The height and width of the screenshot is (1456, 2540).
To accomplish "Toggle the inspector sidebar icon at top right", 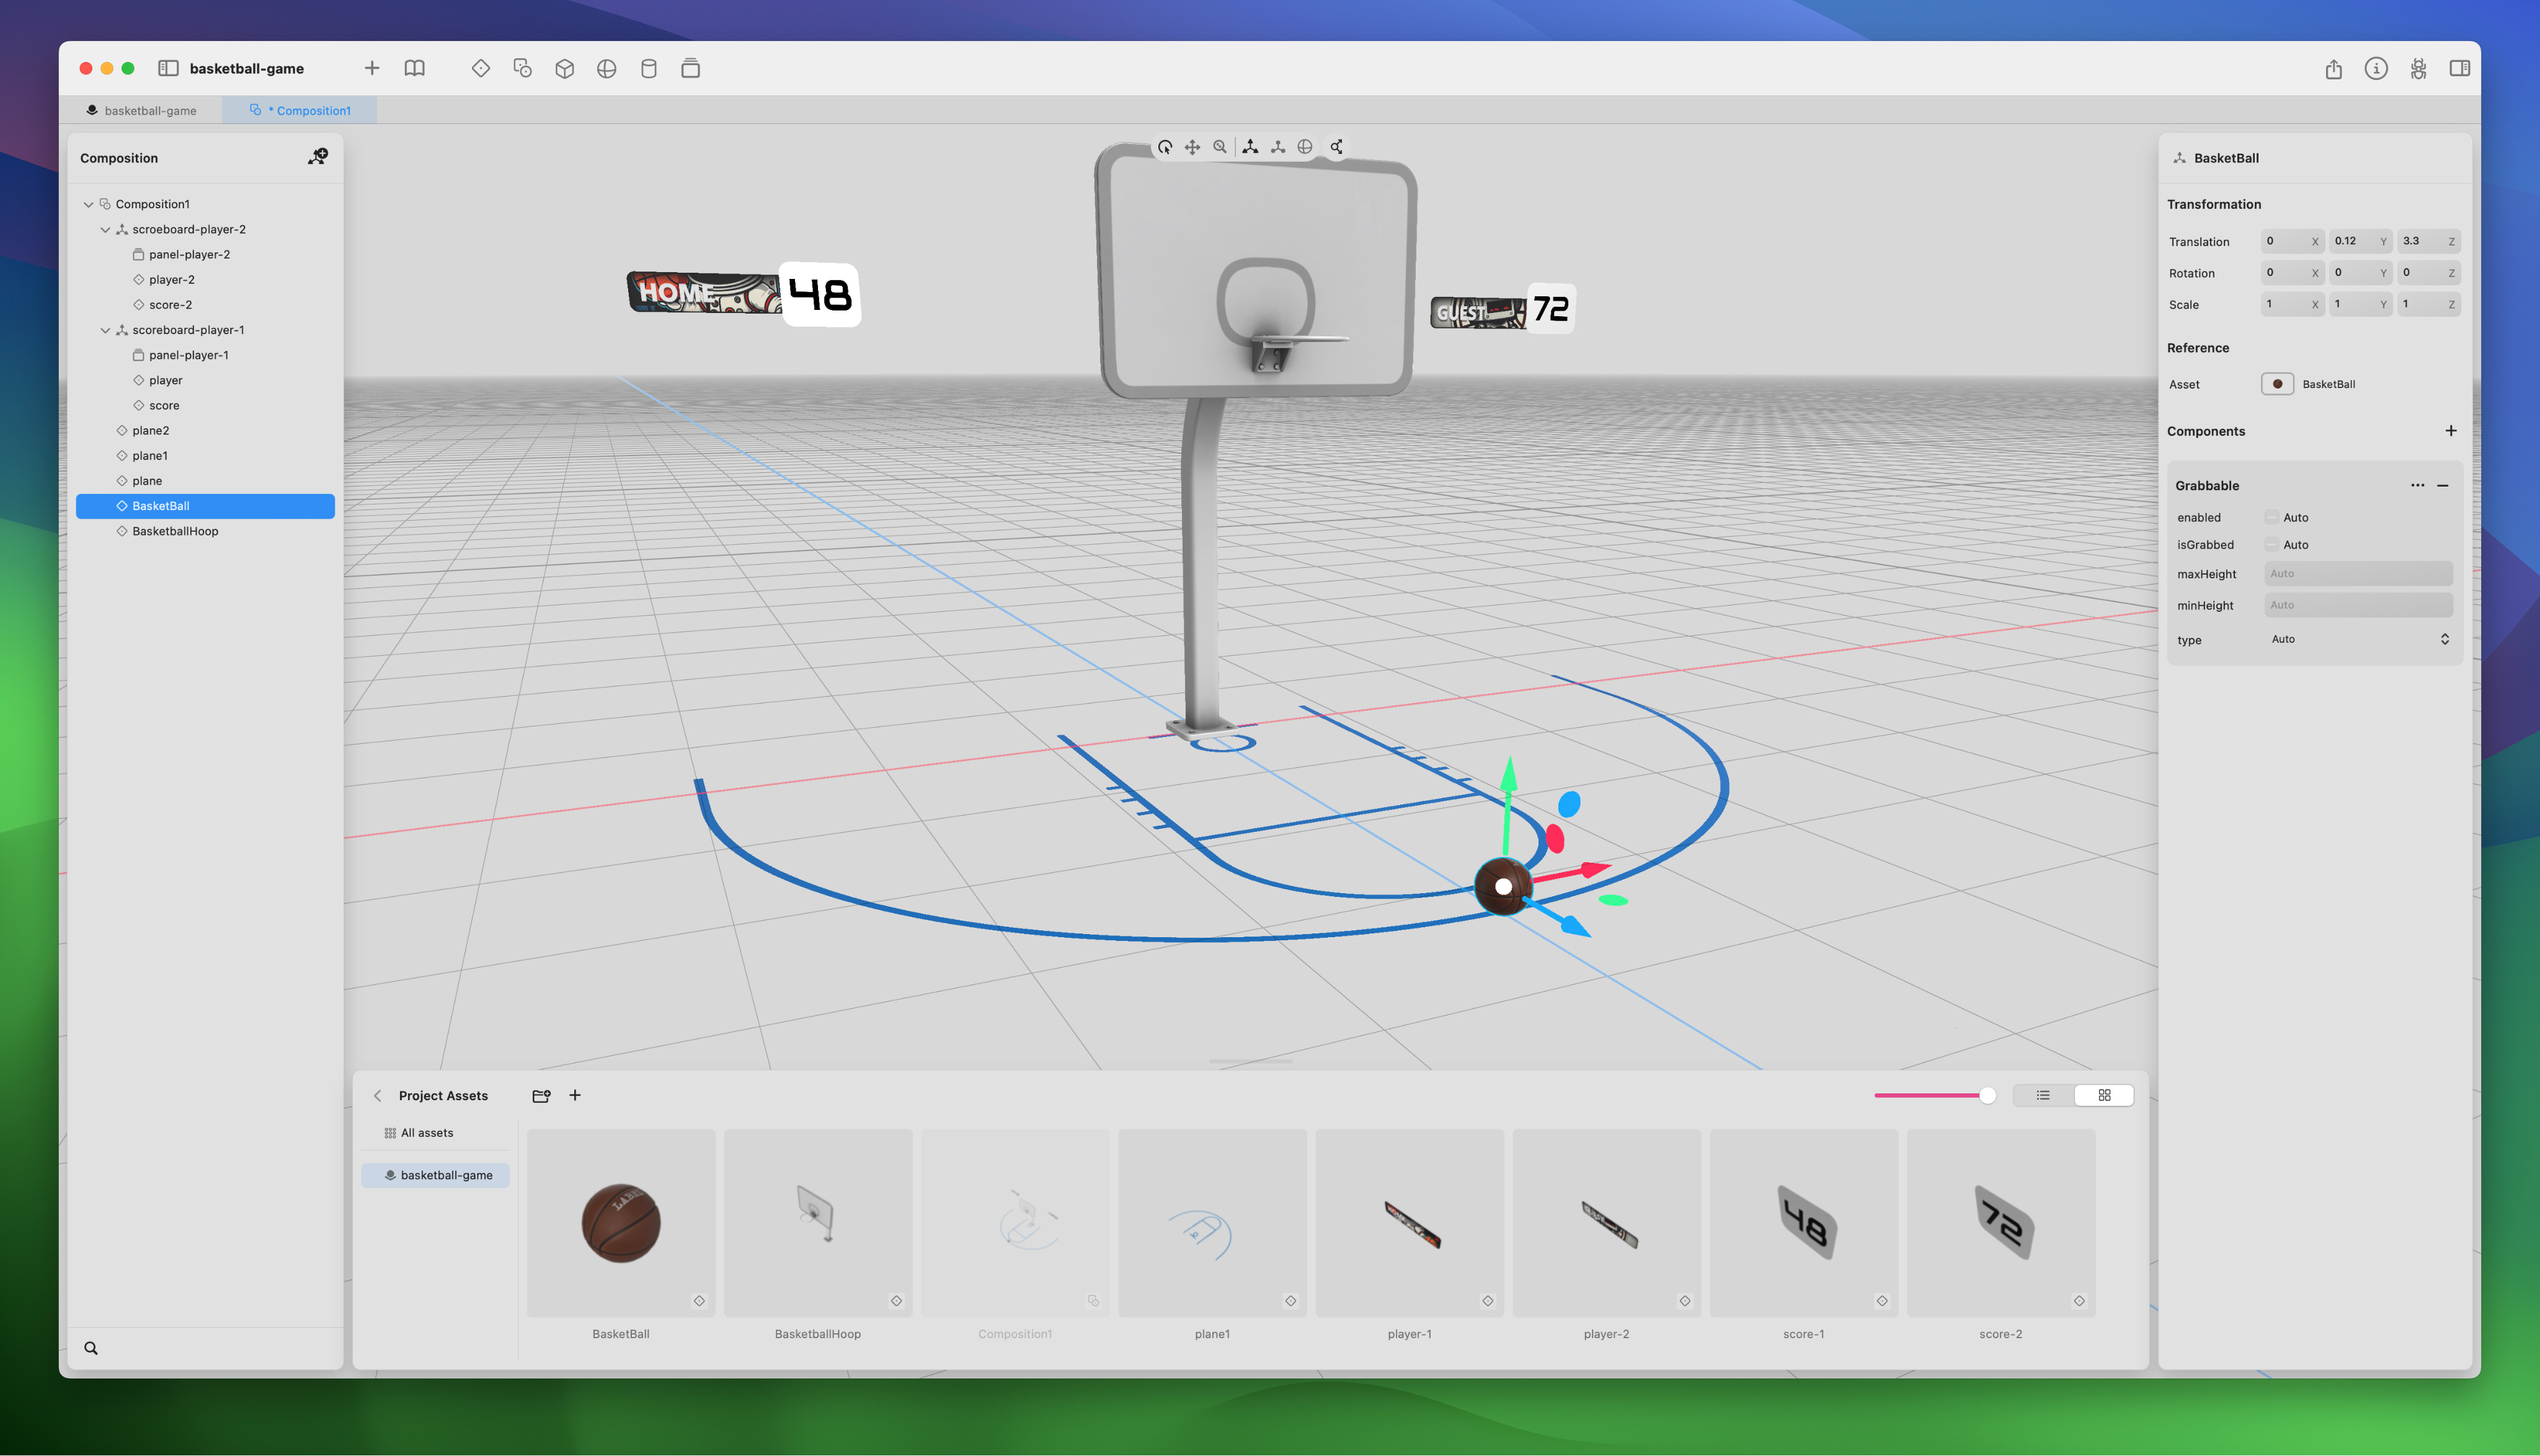I will pos(2460,68).
